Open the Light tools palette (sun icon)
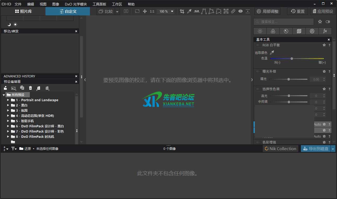This screenshot has height=199, width=337. click(x=260, y=31)
